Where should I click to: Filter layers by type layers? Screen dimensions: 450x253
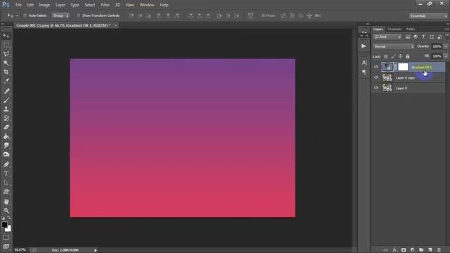tap(423, 37)
